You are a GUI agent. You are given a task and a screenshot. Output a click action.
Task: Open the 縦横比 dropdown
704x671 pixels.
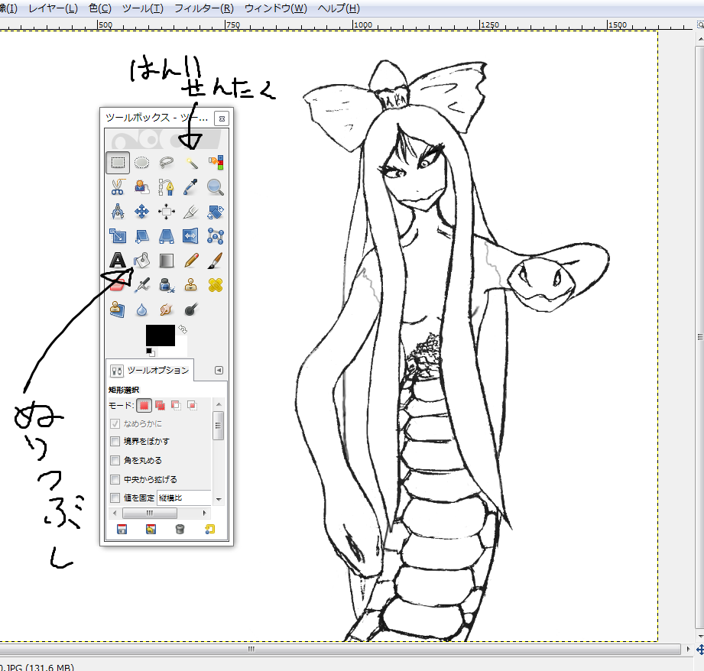pos(184,498)
